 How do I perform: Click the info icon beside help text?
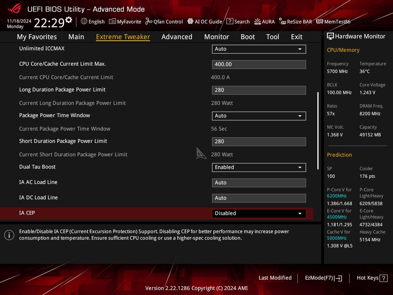tap(9, 235)
